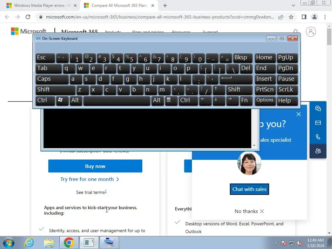
Task: Toggle right Shift key
Action: point(239,90)
